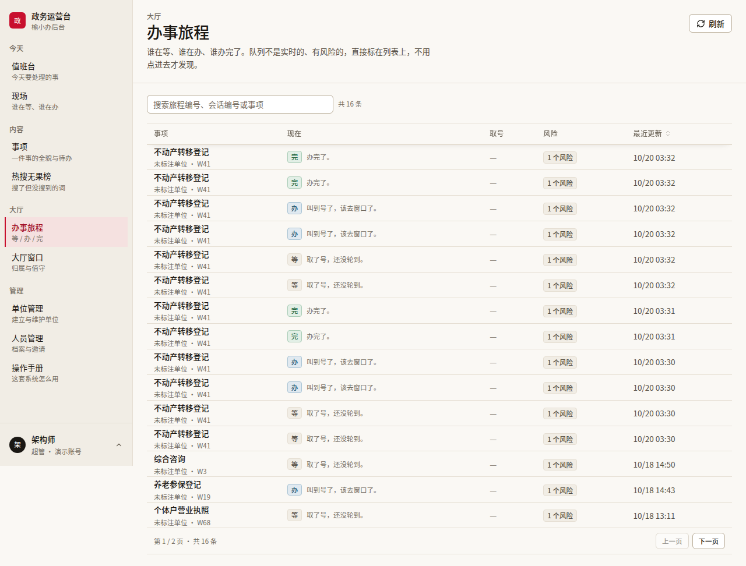Select 办事旅程 in the sidebar

66,232
